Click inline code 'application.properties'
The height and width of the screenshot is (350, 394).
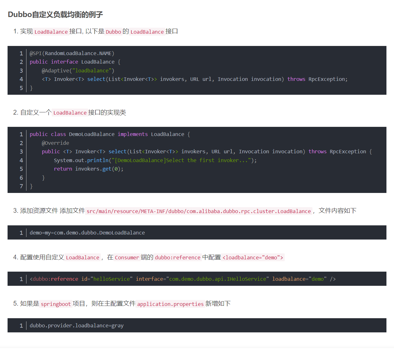170,304
